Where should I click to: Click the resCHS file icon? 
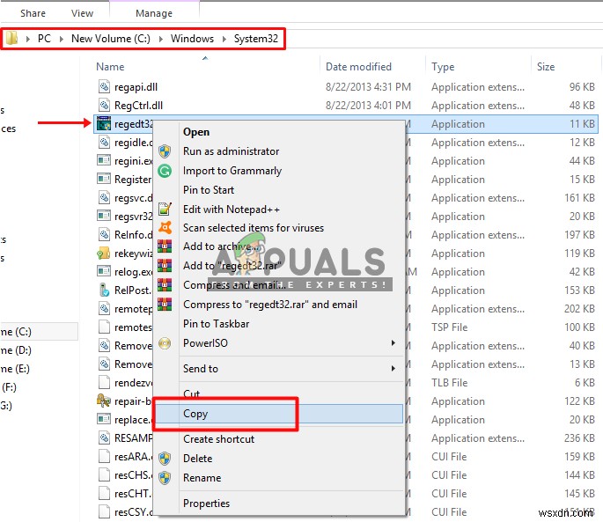(x=104, y=474)
